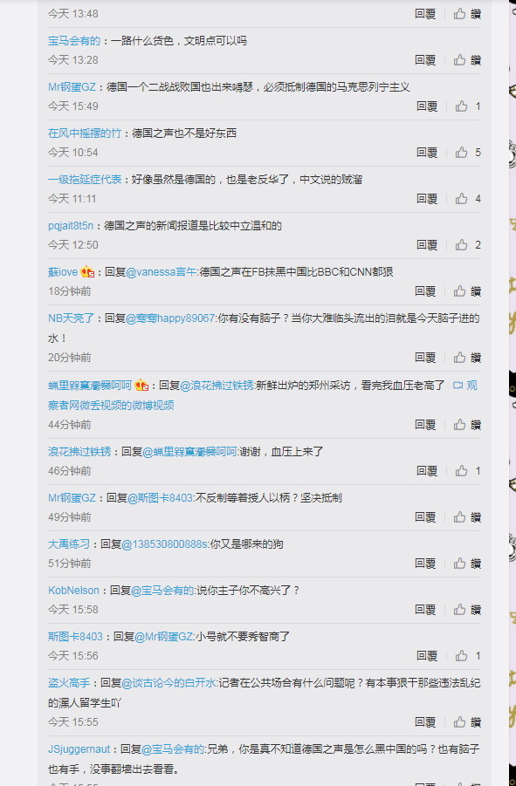Reply to 盗火高手's comment
Image resolution: width=516 pixels, height=786 pixels.
(425, 722)
